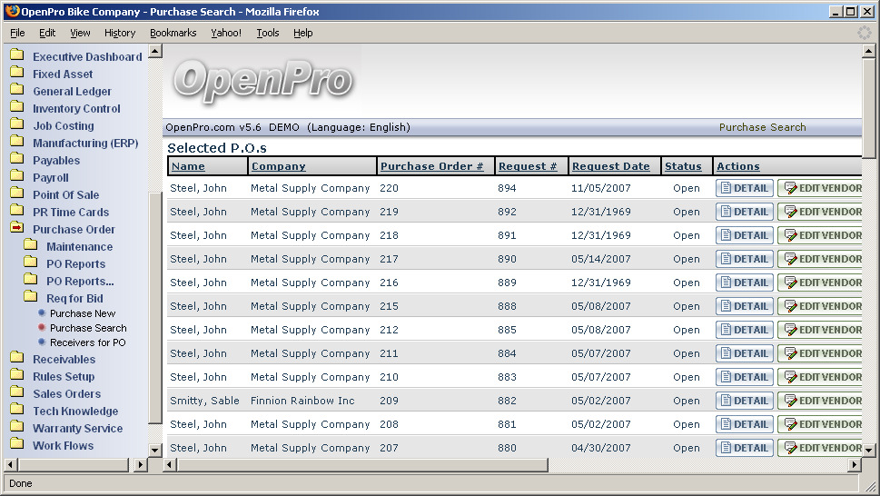
Task: Click the Work Flows folder icon
Action: click(x=16, y=445)
